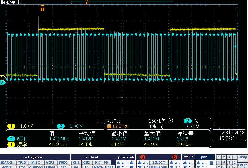Screen dimensions: 248x168
Task: Click the channel 2 cyan ground marker
Action: 2,83
